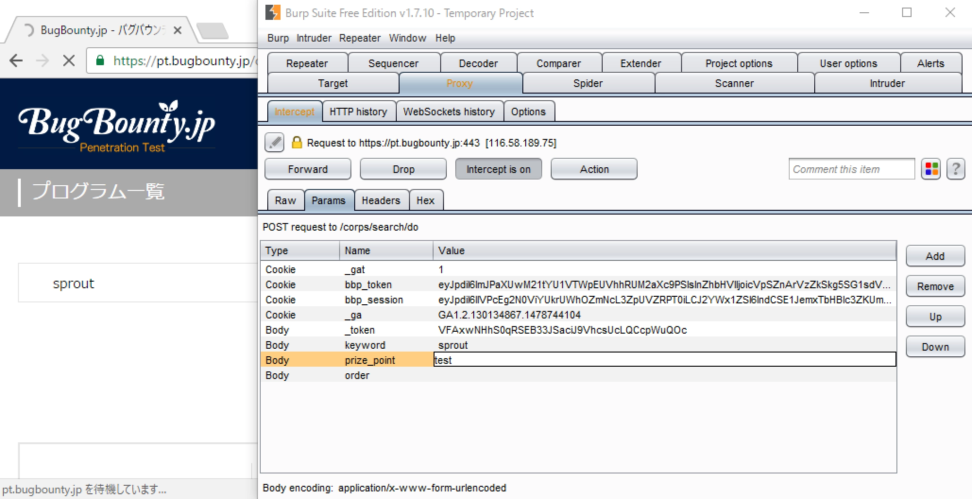Click the pencil edit icon beside request URL

click(274, 142)
